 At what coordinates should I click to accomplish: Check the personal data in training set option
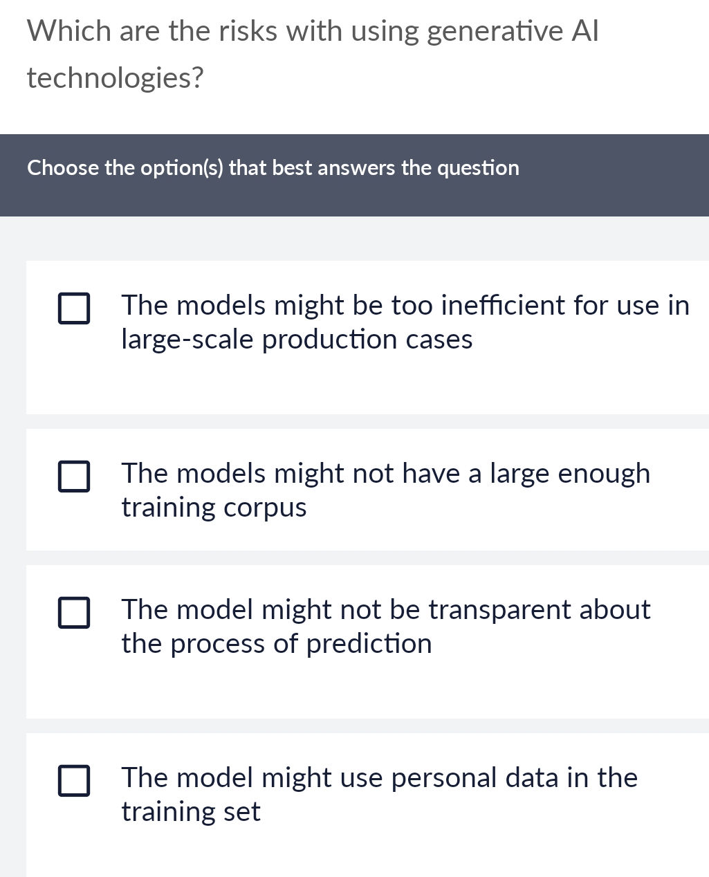coord(74,782)
